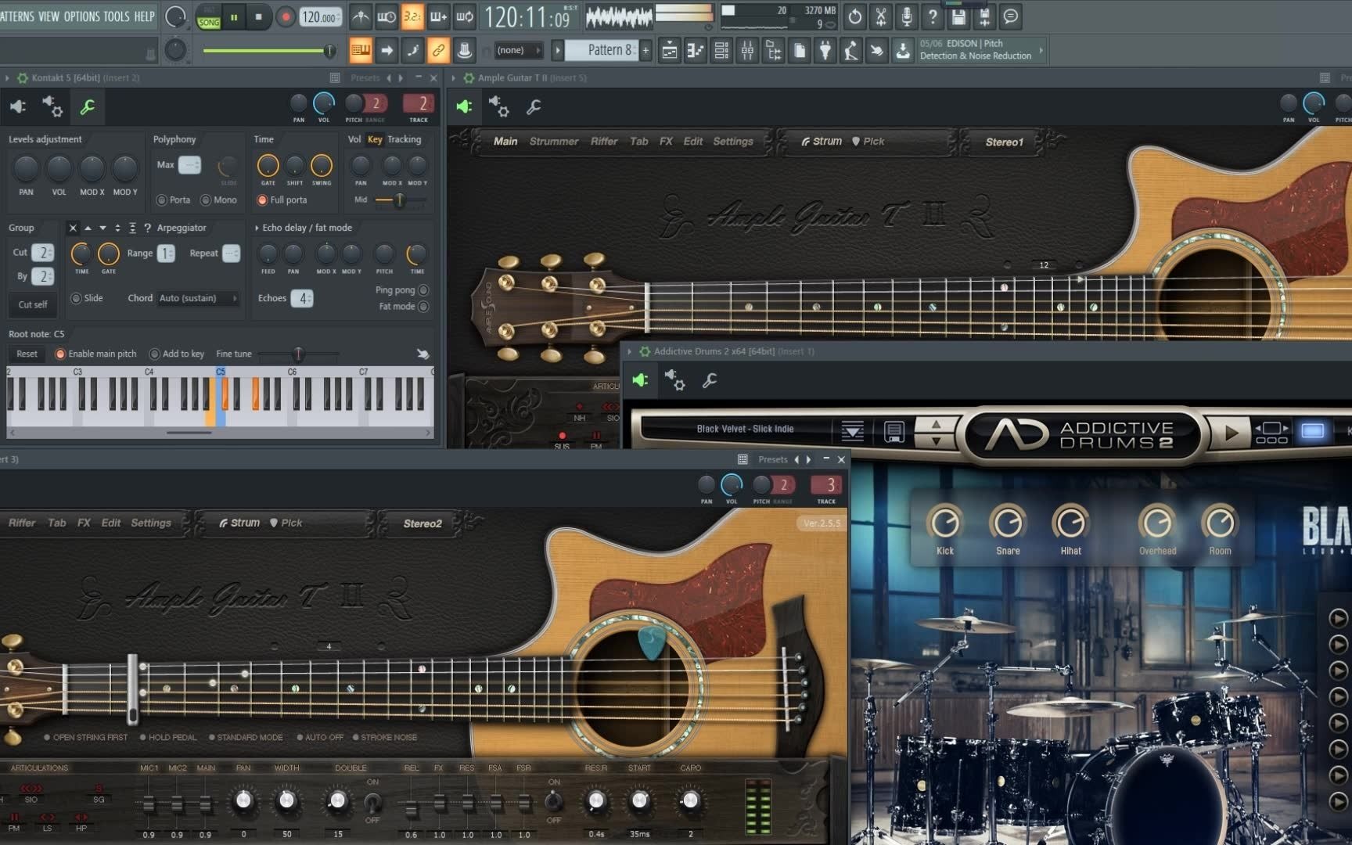Select arpeggiator up direction arrow

pos(88,228)
